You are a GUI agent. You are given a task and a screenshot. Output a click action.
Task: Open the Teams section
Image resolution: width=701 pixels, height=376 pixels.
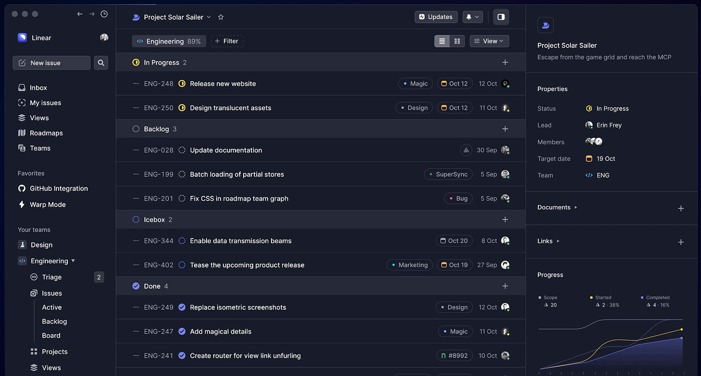pos(40,148)
